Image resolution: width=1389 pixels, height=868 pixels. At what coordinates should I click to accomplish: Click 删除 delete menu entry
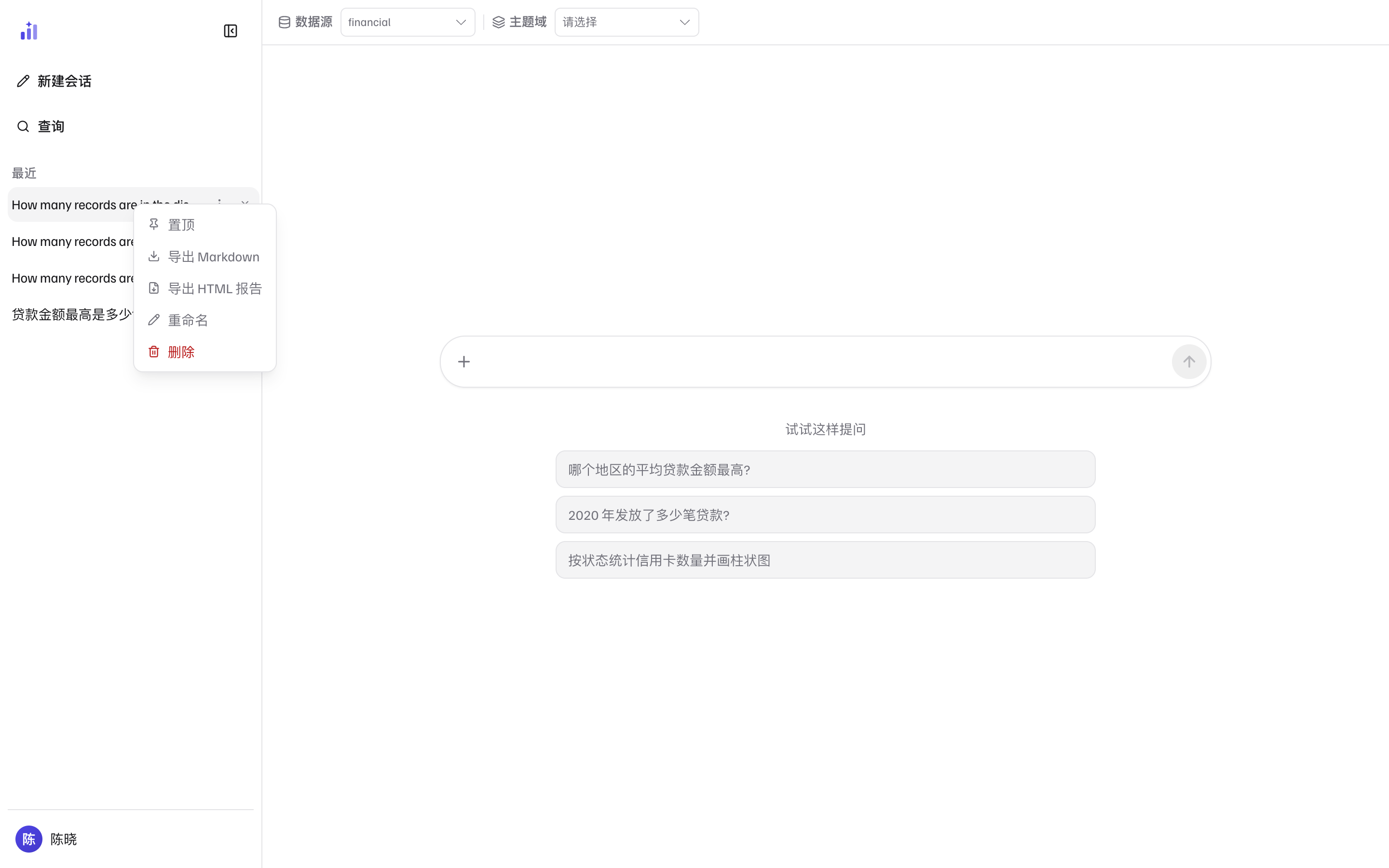click(205, 352)
